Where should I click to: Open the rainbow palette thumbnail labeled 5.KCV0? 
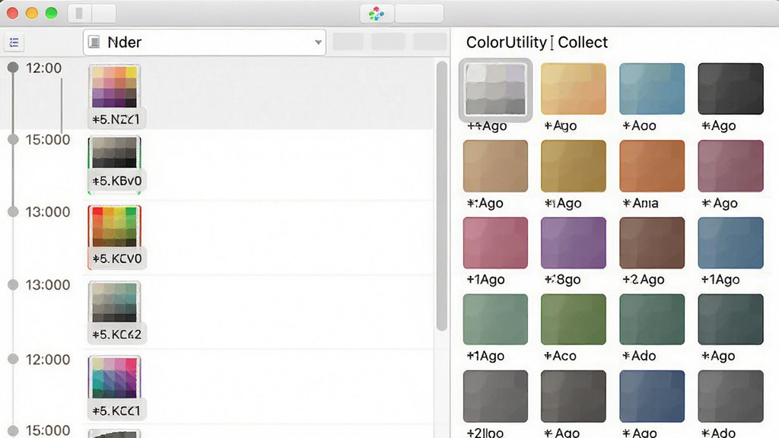[115, 227]
